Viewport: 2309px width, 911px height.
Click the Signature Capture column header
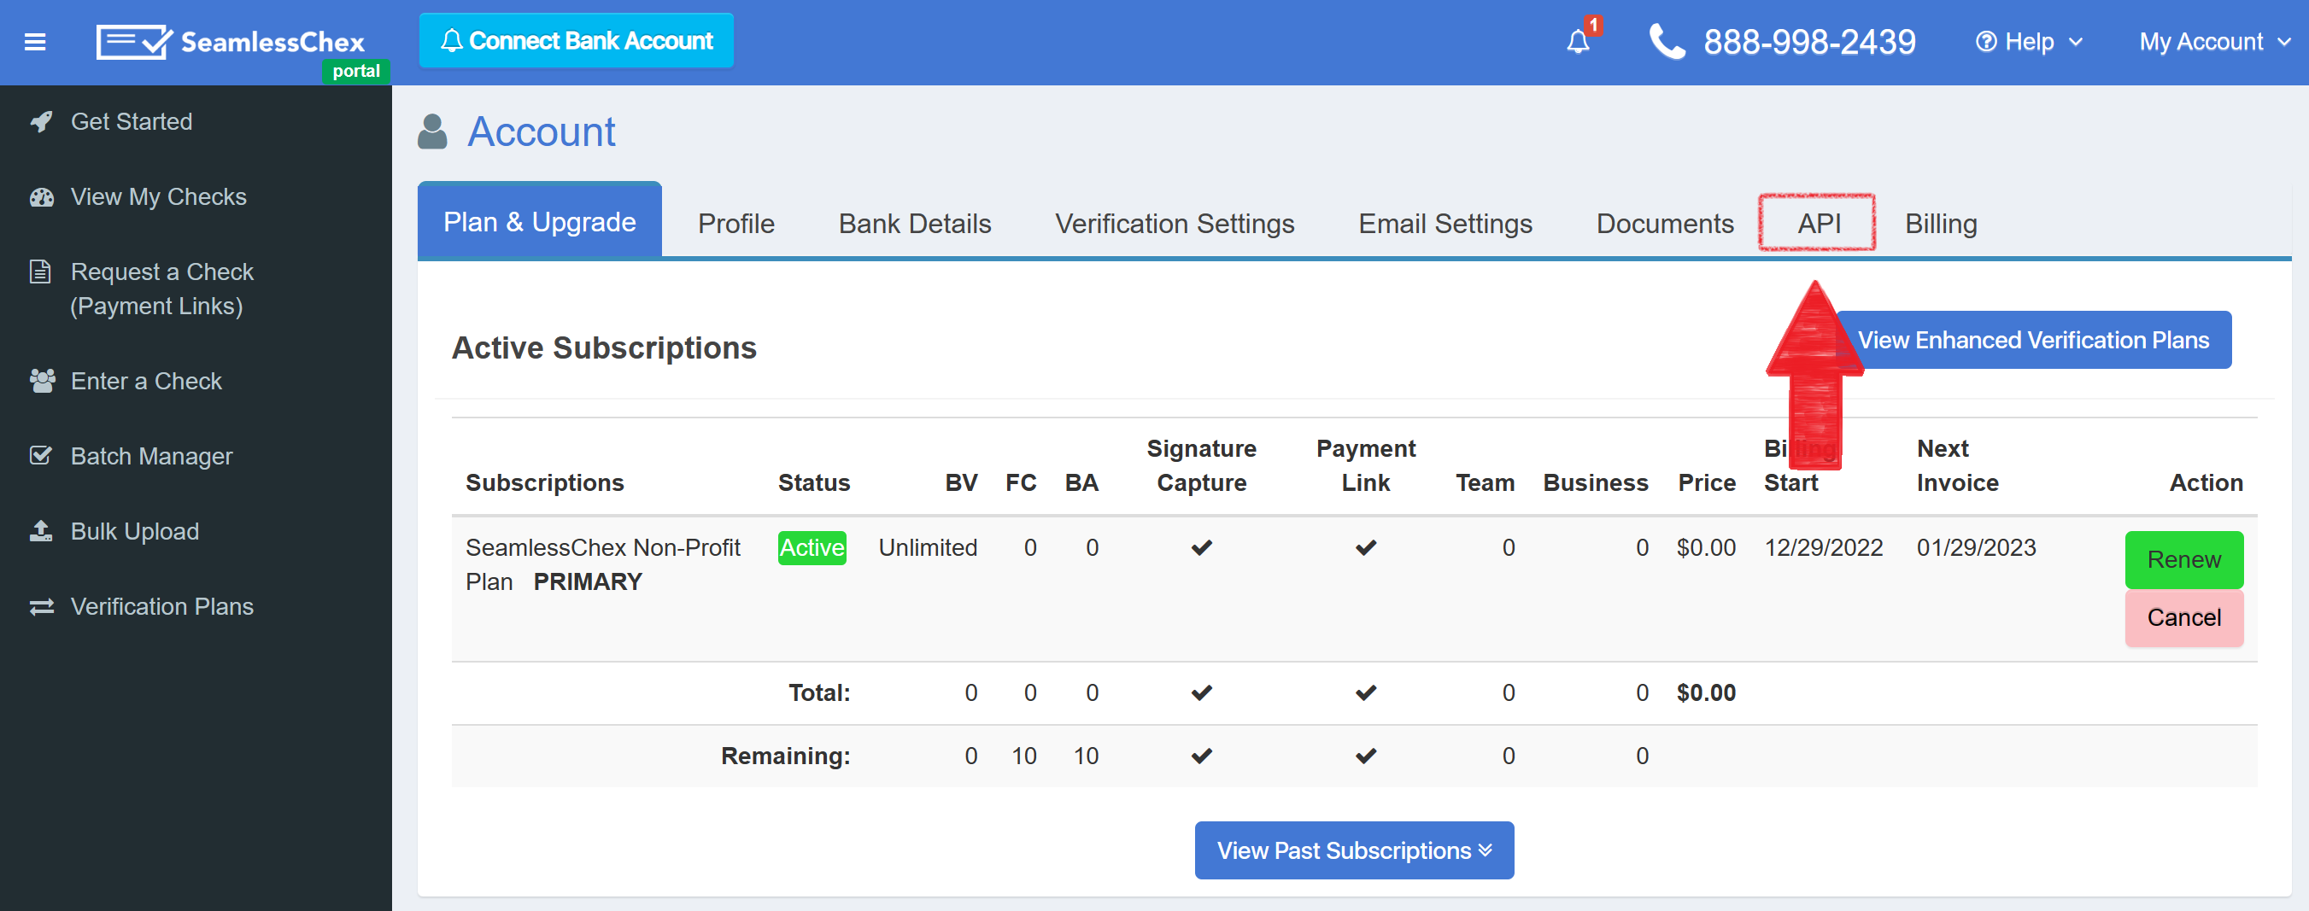coord(1201,466)
